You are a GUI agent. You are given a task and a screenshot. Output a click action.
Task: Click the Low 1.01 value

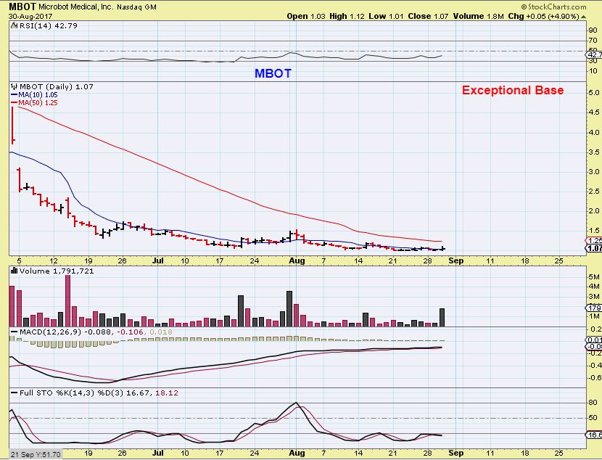coord(387,16)
